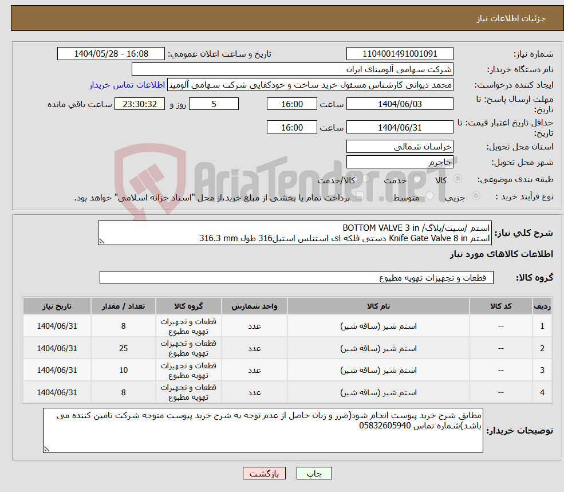Select the کالا radio button
Image resolution: width=564 pixels, height=492 pixels.
pos(458,179)
